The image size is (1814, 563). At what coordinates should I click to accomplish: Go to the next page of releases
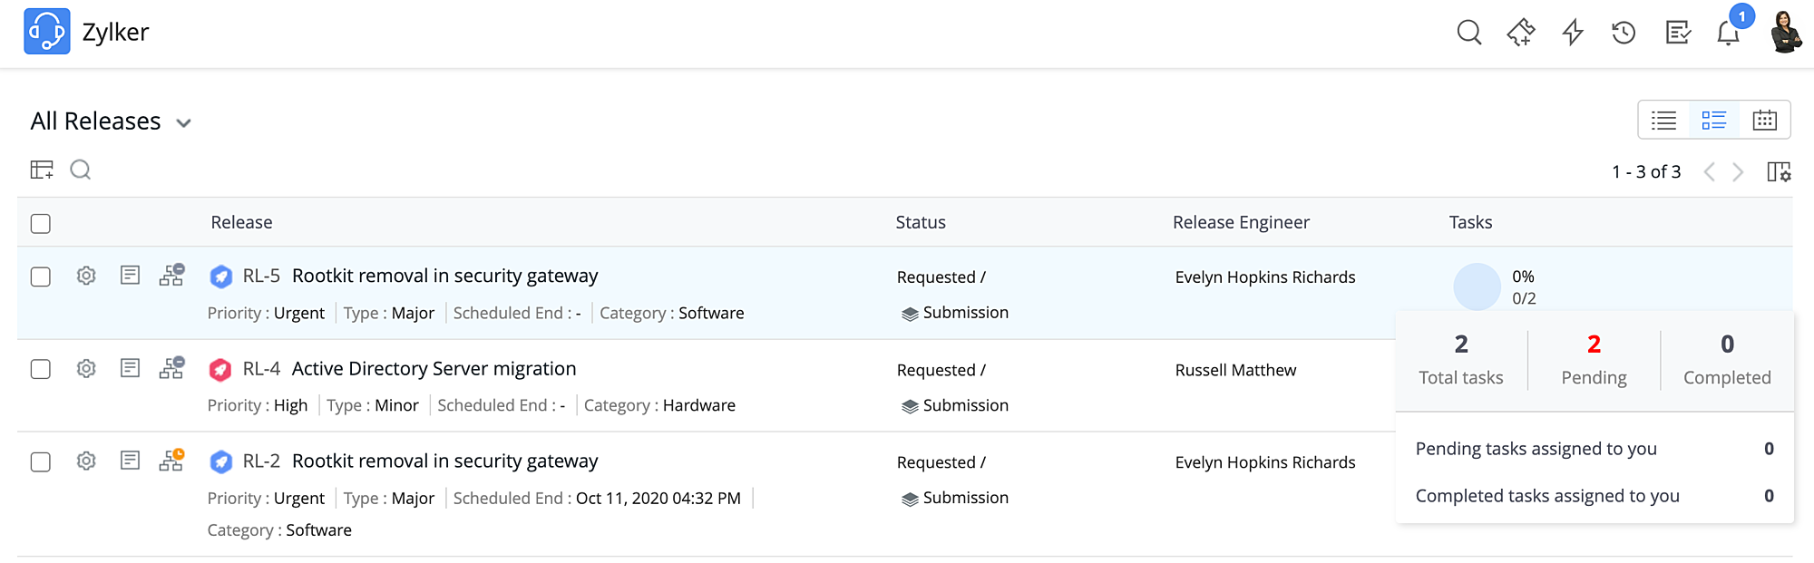[x=1738, y=171]
